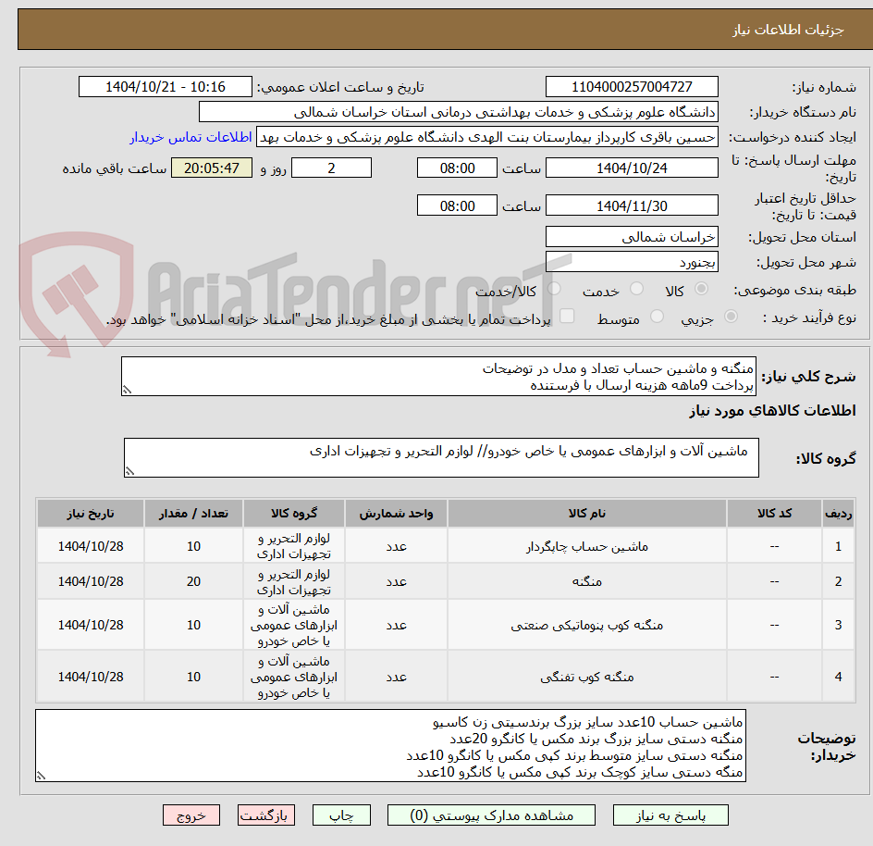Select item منگنه in row 2

tap(587, 582)
